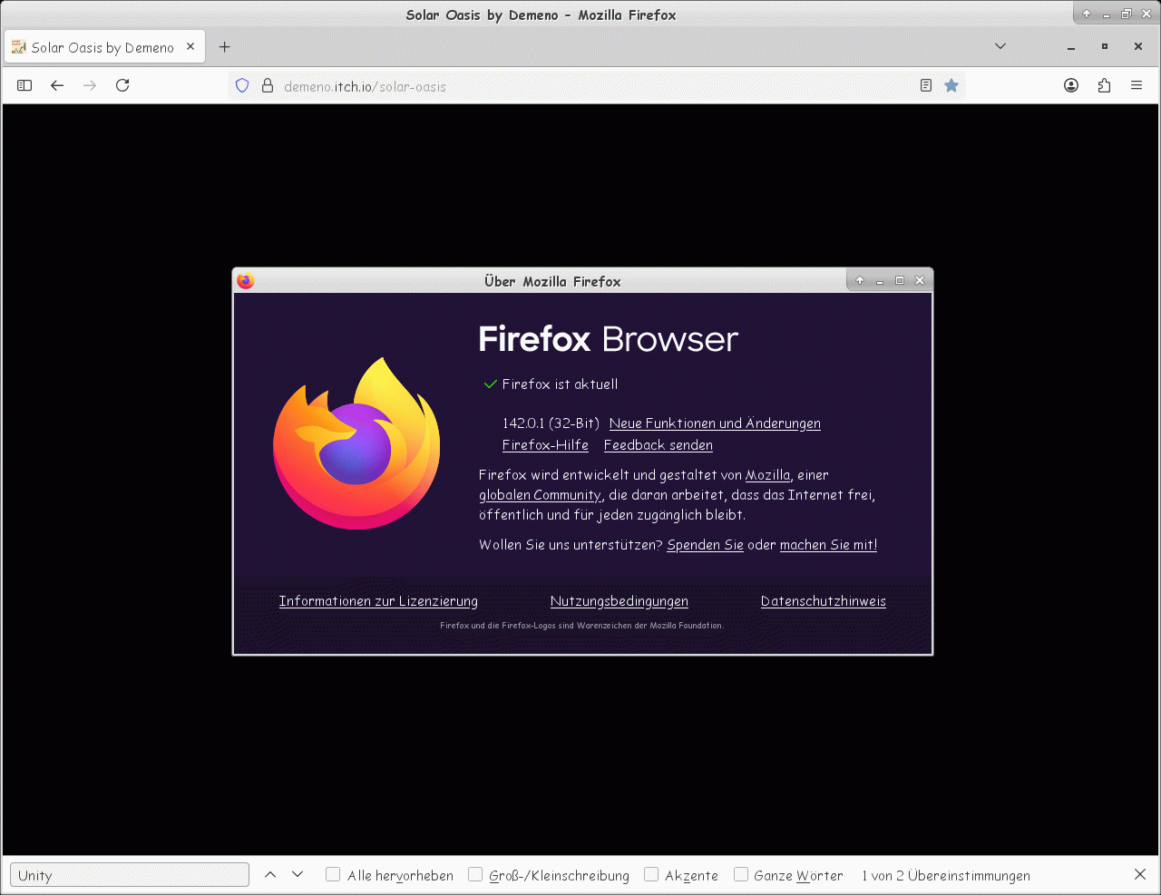This screenshot has height=895, width=1161.
Task: Click the 'Firefox ist aktuell' status text
Action: click(x=560, y=384)
